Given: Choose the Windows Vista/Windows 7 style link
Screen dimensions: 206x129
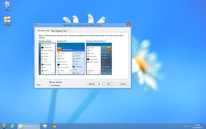Looking at the screenshot, I should click(96, 41).
